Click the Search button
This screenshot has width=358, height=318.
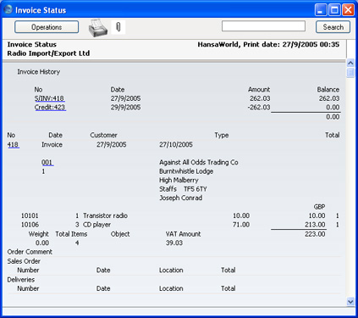click(333, 27)
